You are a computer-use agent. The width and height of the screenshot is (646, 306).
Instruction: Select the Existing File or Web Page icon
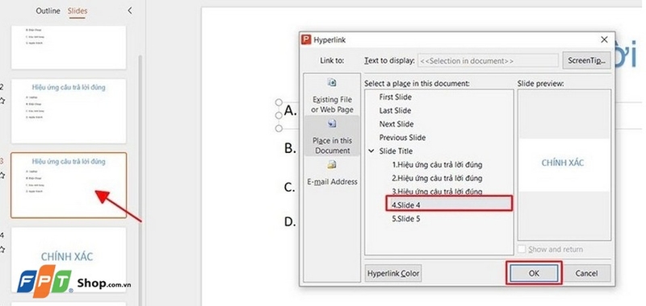point(332,83)
